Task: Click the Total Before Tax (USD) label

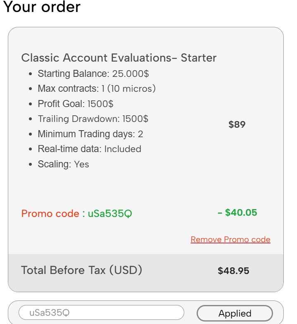Action: [x=81, y=270]
